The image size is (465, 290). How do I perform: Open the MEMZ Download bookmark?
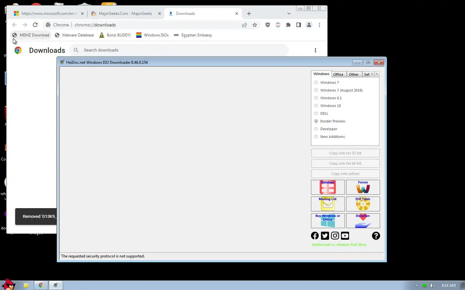click(31, 35)
